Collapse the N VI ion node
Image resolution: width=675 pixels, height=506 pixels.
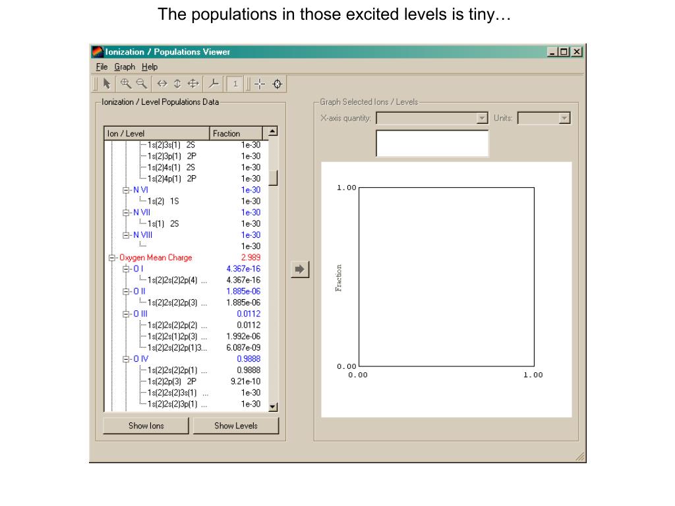tap(126, 190)
